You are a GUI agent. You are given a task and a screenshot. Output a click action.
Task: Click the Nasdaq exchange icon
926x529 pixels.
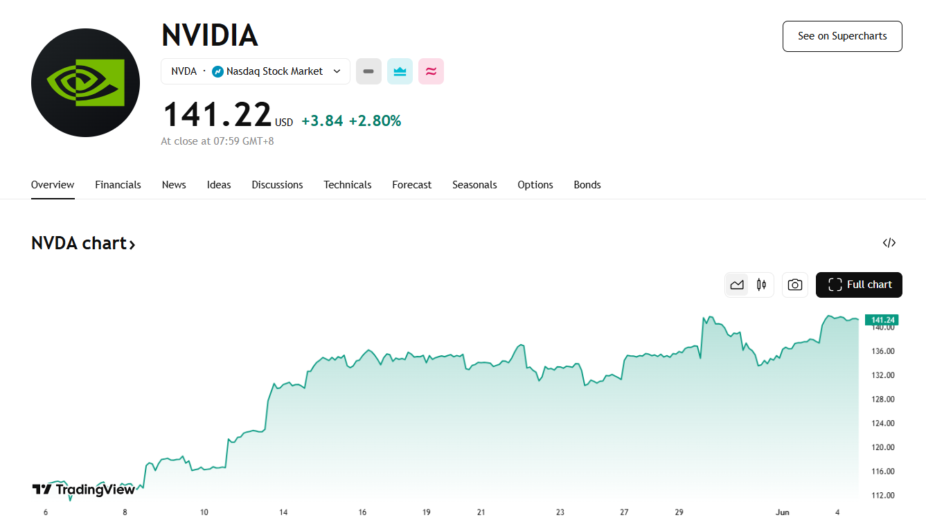(217, 71)
